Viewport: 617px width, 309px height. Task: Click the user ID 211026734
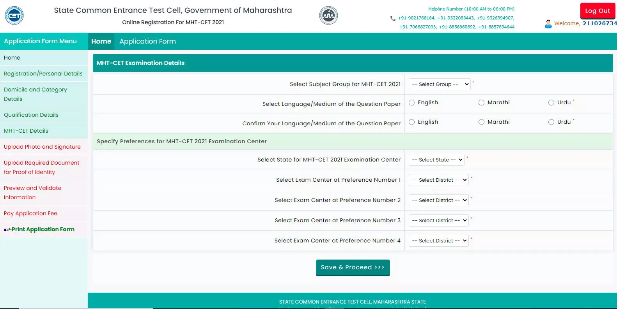[600, 23]
